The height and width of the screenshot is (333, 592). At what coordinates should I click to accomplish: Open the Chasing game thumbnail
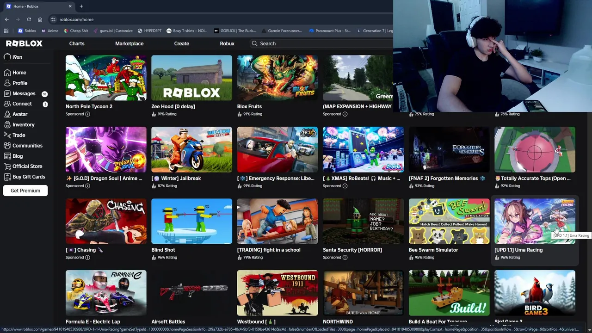[x=106, y=221]
